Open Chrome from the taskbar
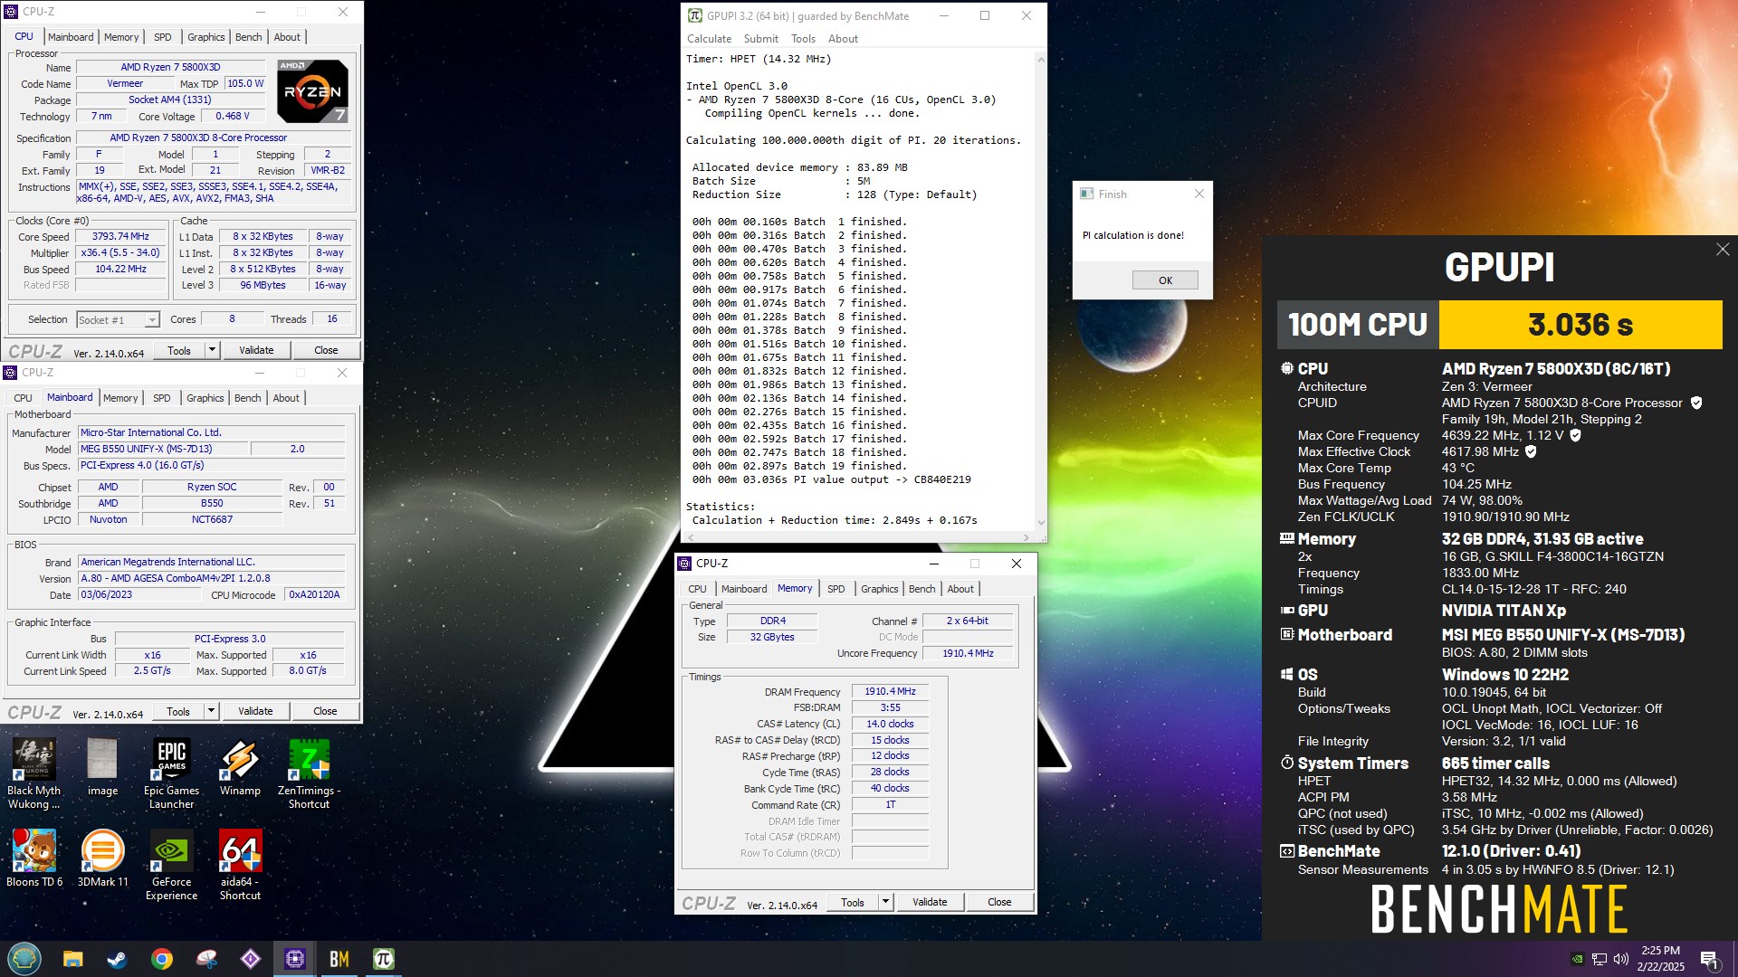 click(162, 959)
